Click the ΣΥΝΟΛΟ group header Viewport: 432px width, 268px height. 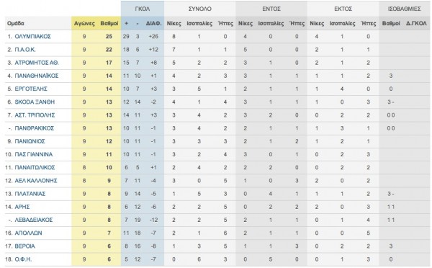pyautogui.click(x=200, y=9)
